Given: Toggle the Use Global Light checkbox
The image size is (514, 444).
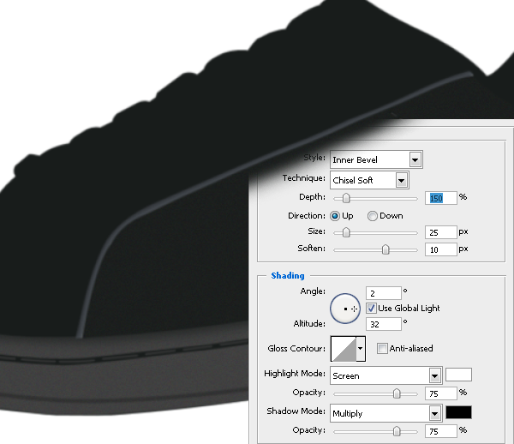Looking at the screenshot, I should point(371,309).
